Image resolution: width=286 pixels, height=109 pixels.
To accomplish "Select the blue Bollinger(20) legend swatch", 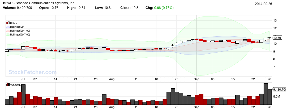I will (x=8, y=27).
